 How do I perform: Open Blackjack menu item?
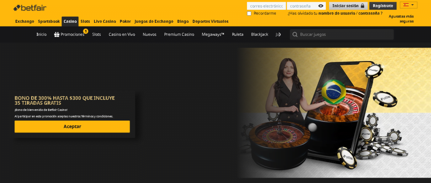[x=259, y=35]
